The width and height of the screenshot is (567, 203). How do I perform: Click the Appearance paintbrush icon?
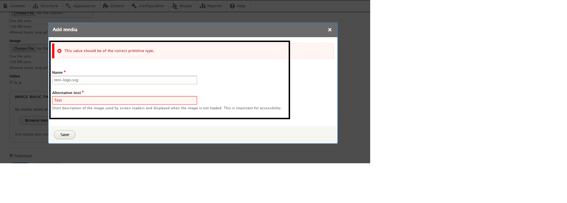pos(68,6)
